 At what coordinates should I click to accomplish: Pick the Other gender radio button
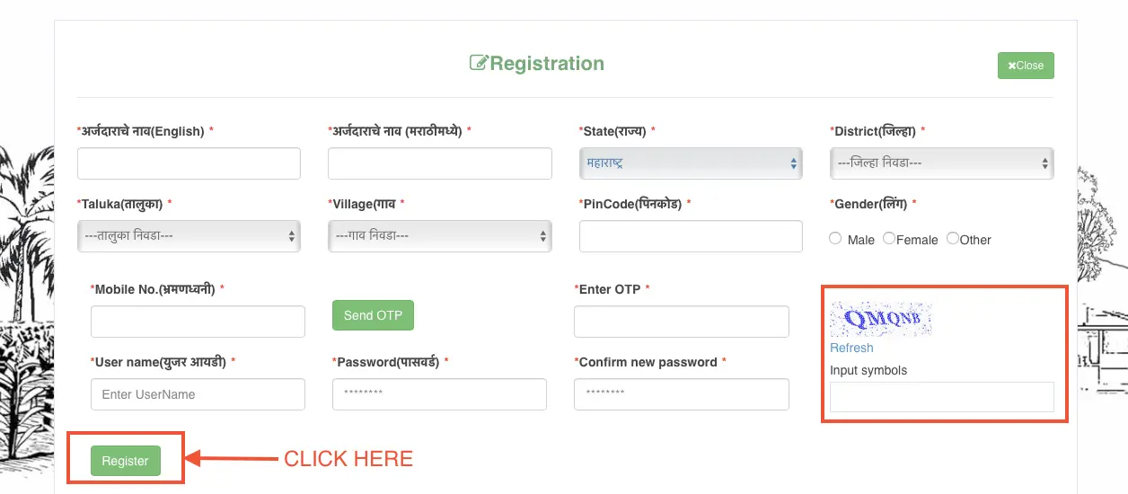click(x=953, y=239)
